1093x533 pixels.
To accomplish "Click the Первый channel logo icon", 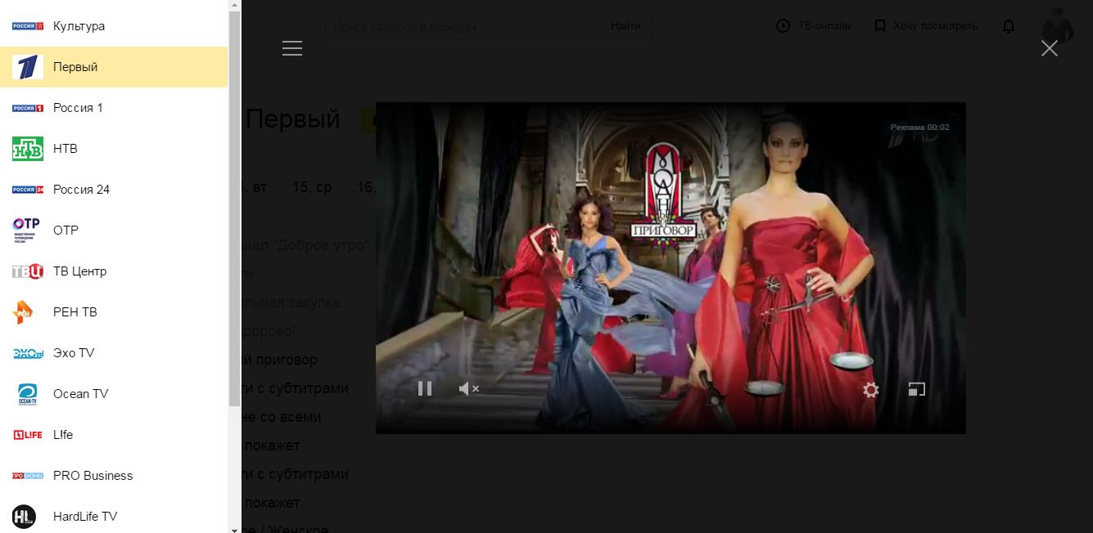I will point(28,67).
